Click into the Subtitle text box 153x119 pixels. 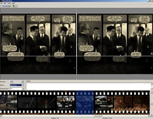(88, 86)
